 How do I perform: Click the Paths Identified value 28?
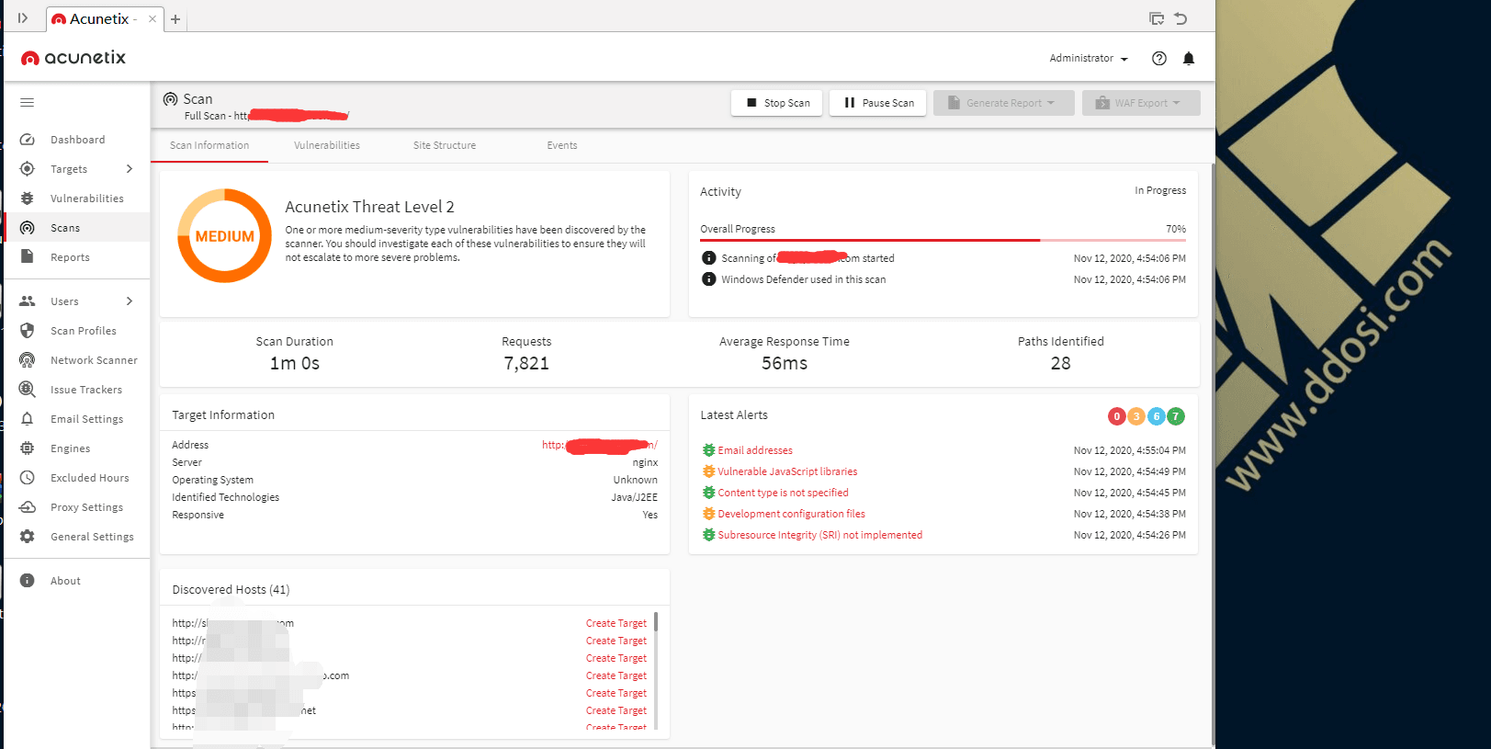click(1061, 364)
